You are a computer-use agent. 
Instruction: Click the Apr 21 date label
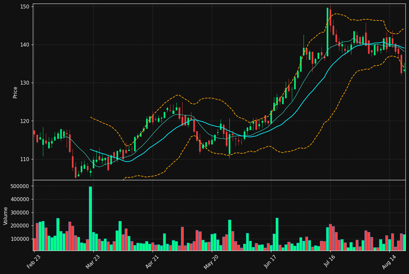point(152,262)
